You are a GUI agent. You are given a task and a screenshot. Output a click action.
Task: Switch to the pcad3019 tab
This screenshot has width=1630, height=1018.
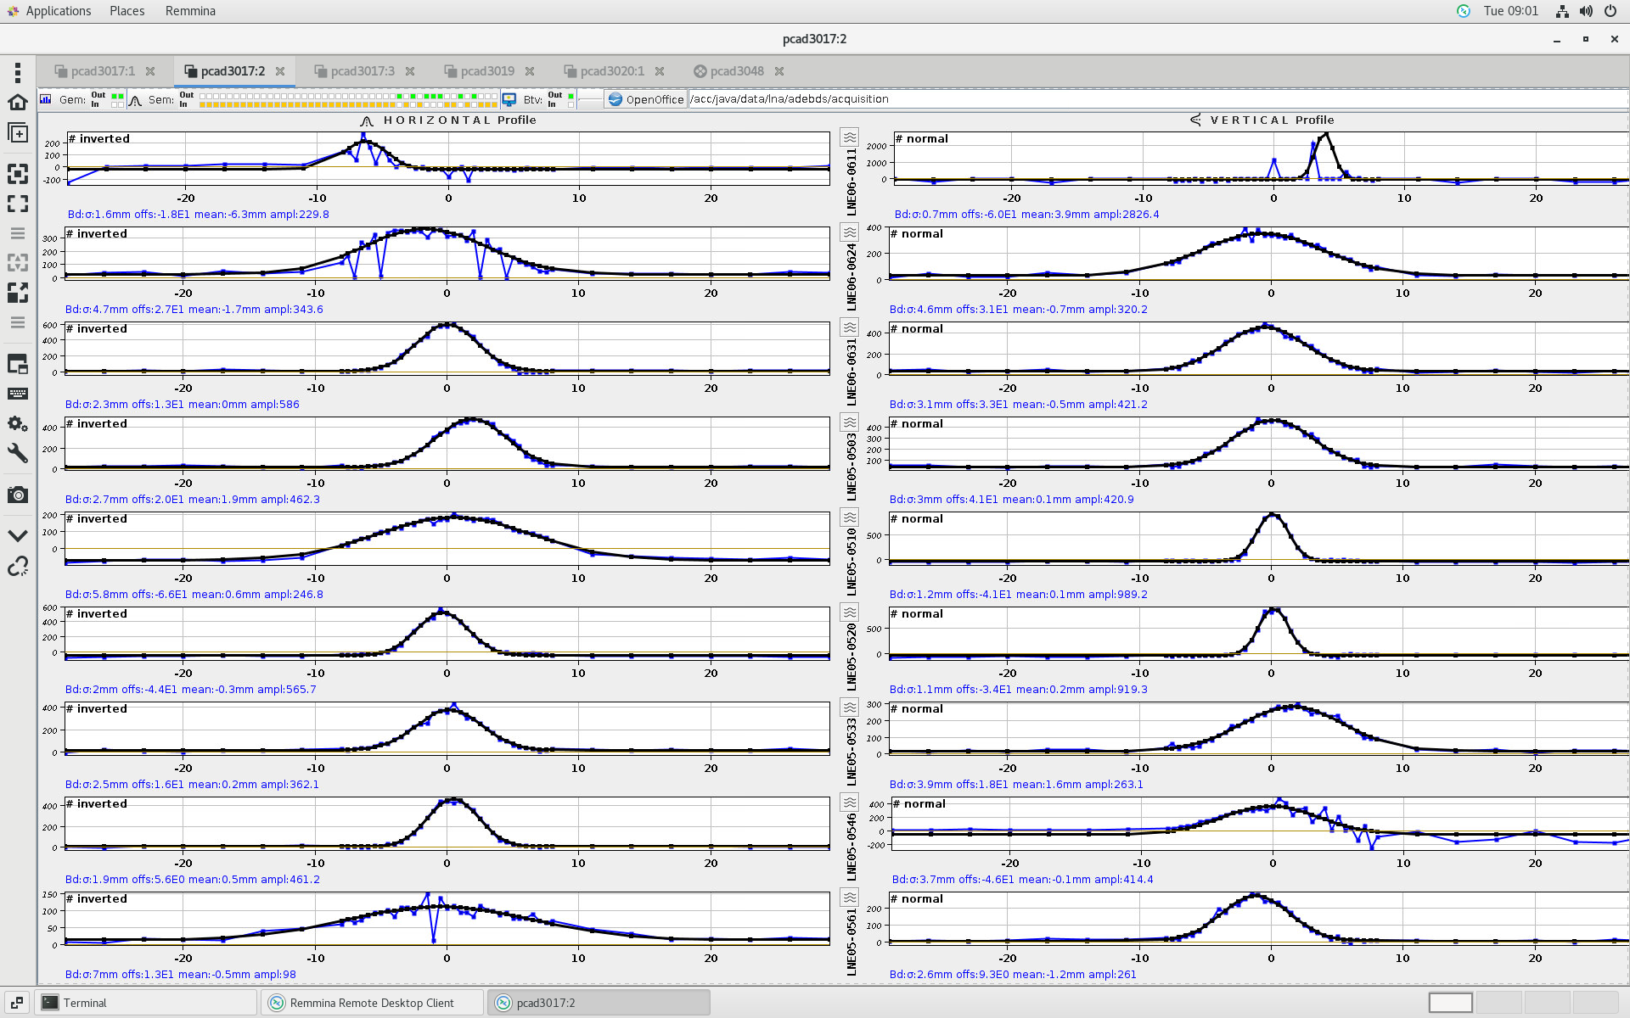pyautogui.click(x=487, y=71)
